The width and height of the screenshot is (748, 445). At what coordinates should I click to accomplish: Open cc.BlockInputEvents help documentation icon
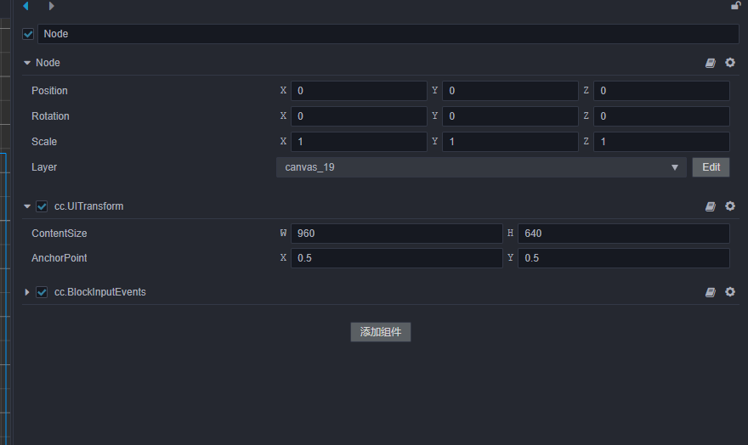(711, 292)
